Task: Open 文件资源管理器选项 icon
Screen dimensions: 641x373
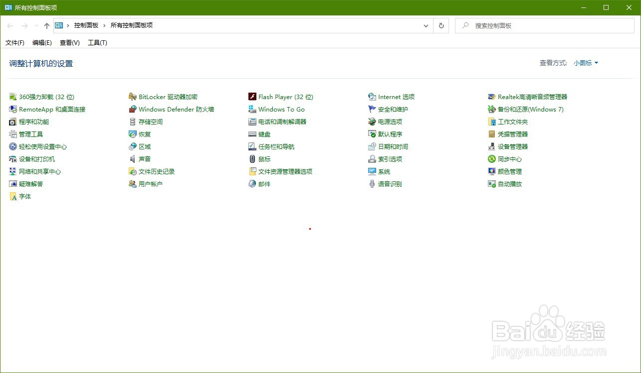Action: [x=252, y=171]
